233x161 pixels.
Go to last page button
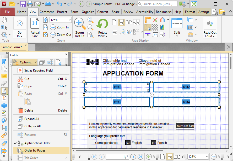click(x=140, y=157)
